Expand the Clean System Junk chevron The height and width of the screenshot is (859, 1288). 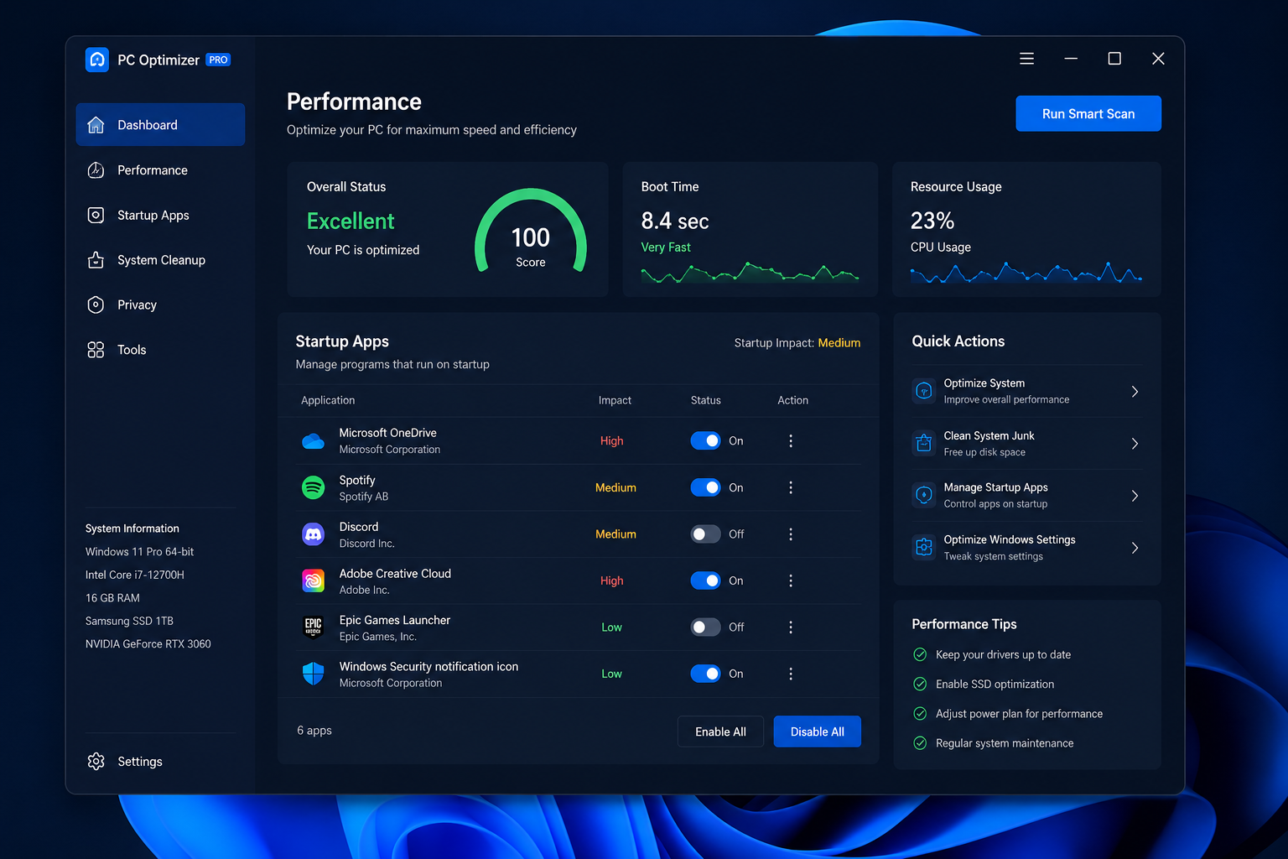point(1135,444)
